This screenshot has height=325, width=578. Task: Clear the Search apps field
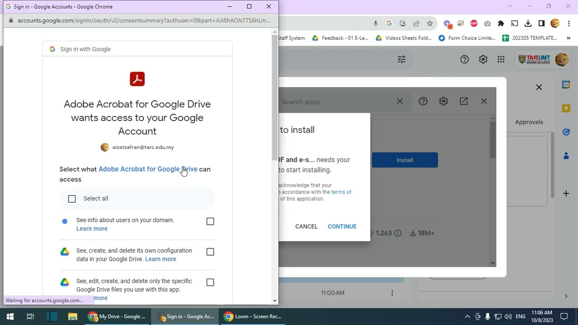tap(400, 102)
